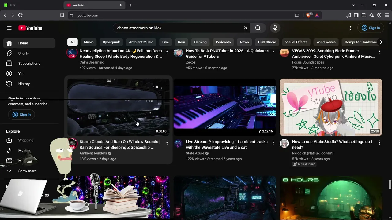
Task: Open options for VtubeStudio video
Action: [379, 142]
